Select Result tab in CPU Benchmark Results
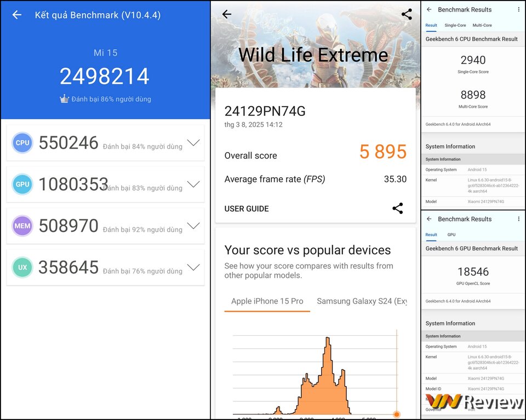 pos(431,26)
